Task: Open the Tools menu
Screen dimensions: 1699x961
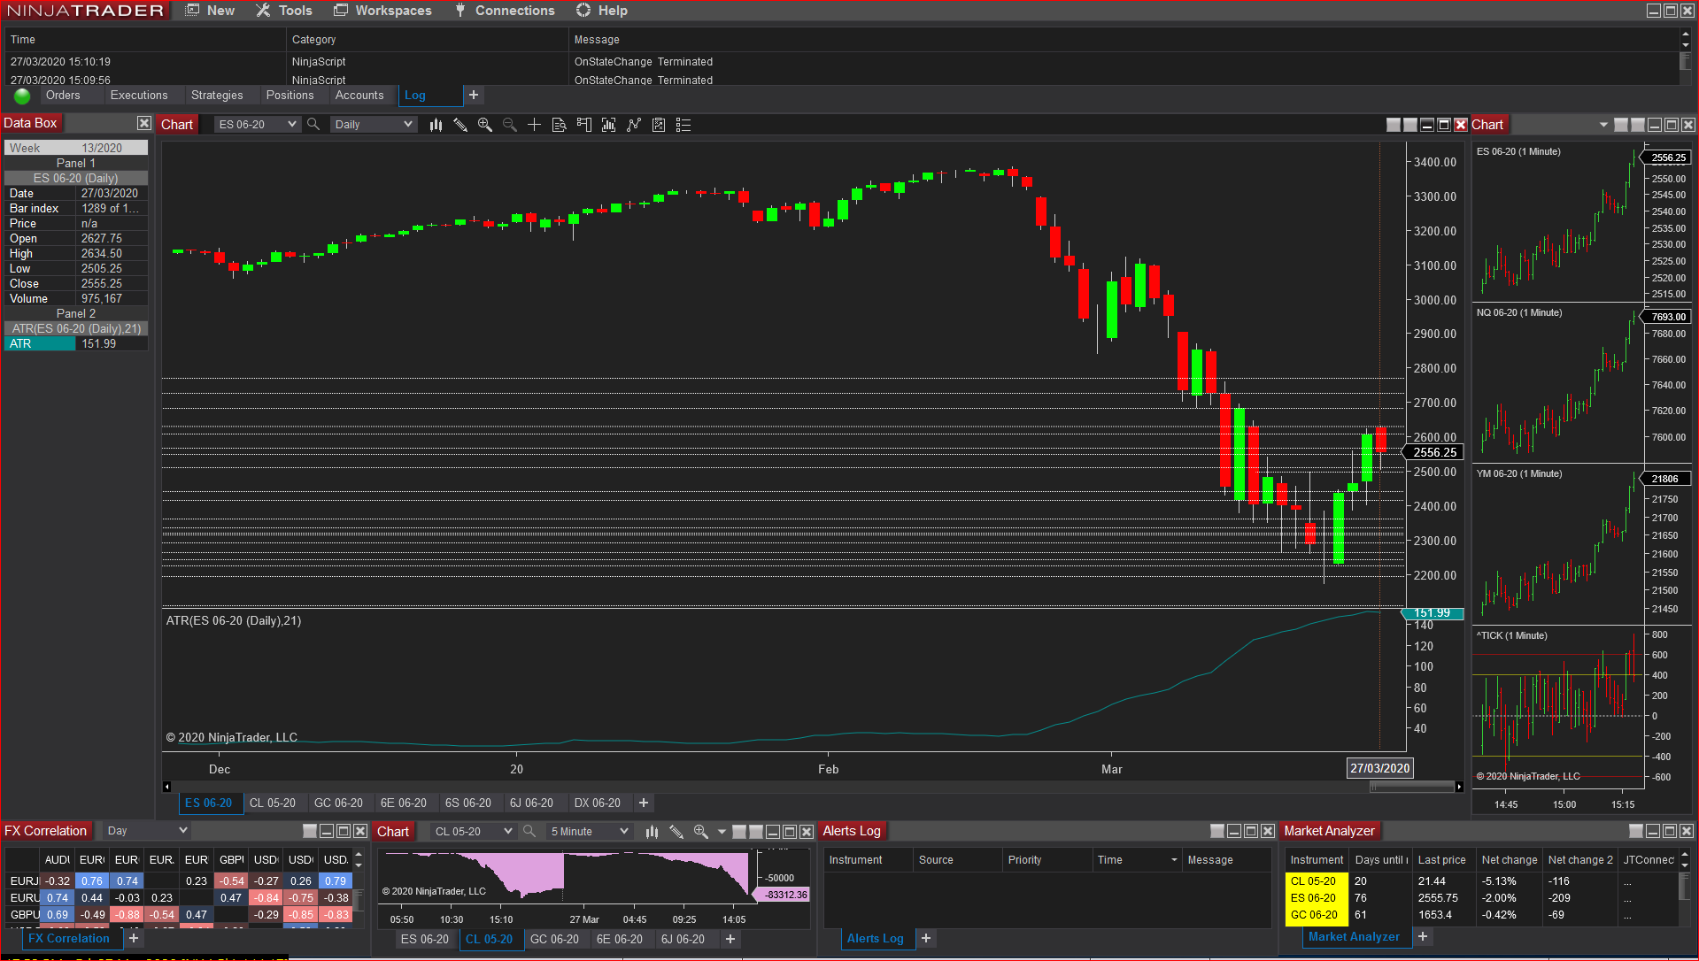Action: click(284, 11)
